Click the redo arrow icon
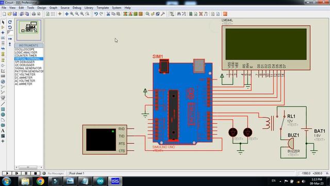The image size is (330, 186). point(101,14)
